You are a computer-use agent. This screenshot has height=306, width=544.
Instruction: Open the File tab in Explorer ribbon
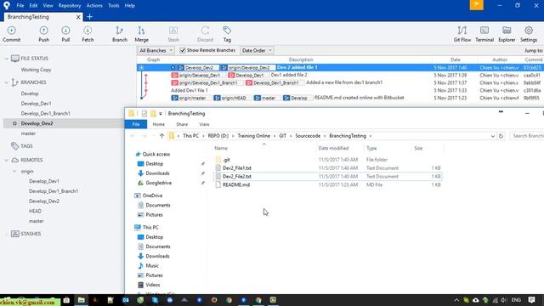136,124
